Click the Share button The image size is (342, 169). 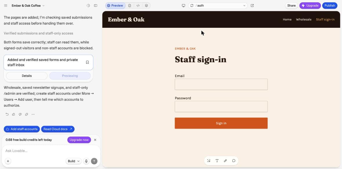click(x=292, y=6)
